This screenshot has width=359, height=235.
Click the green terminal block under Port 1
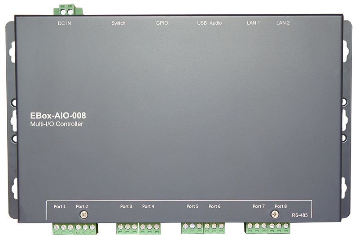coord(64,229)
